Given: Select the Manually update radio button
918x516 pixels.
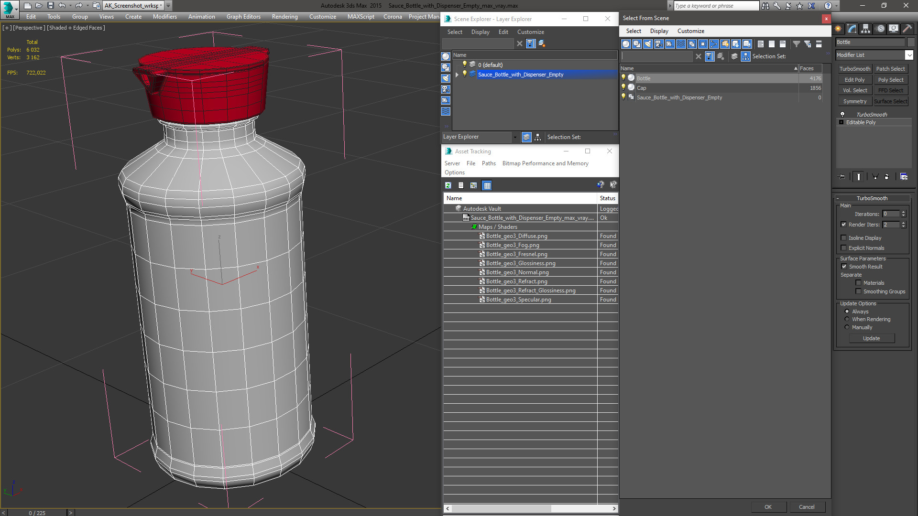Looking at the screenshot, I should pos(847,327).
